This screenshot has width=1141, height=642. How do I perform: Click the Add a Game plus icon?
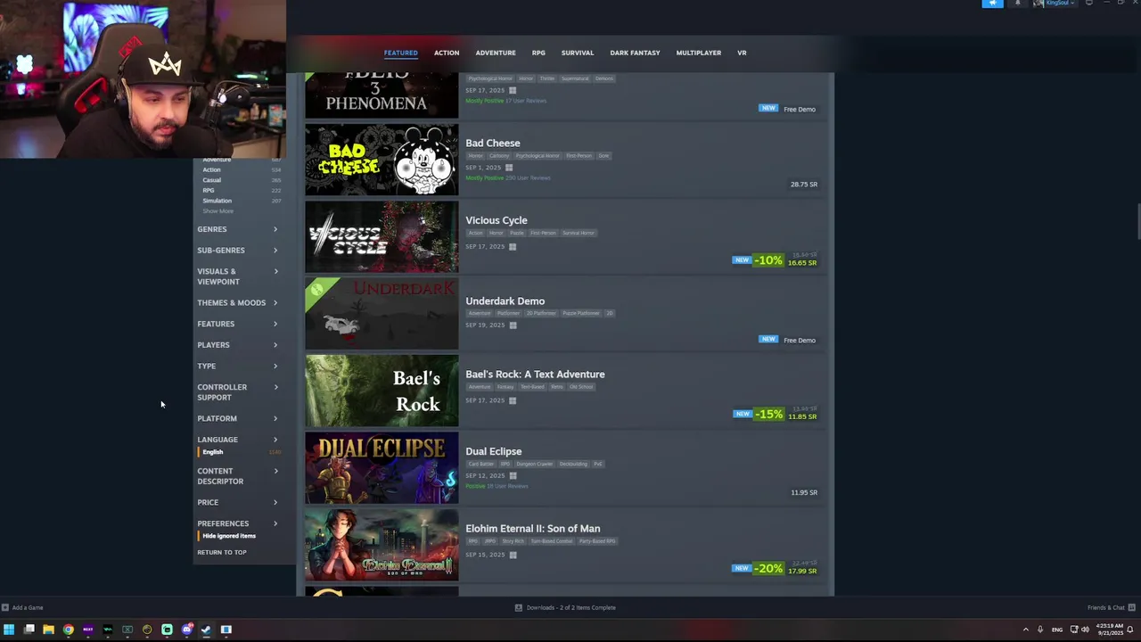5,608
